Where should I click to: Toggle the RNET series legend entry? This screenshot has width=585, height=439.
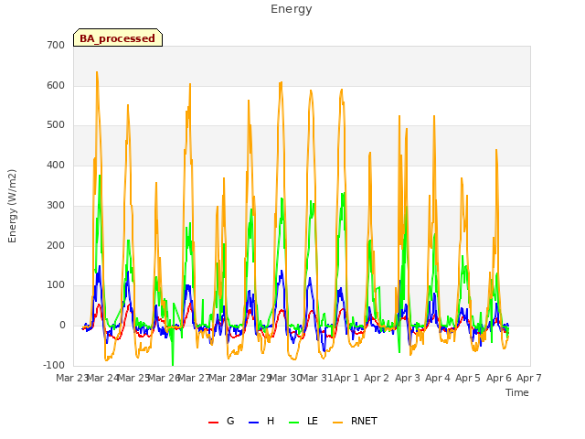coord(355,421)
